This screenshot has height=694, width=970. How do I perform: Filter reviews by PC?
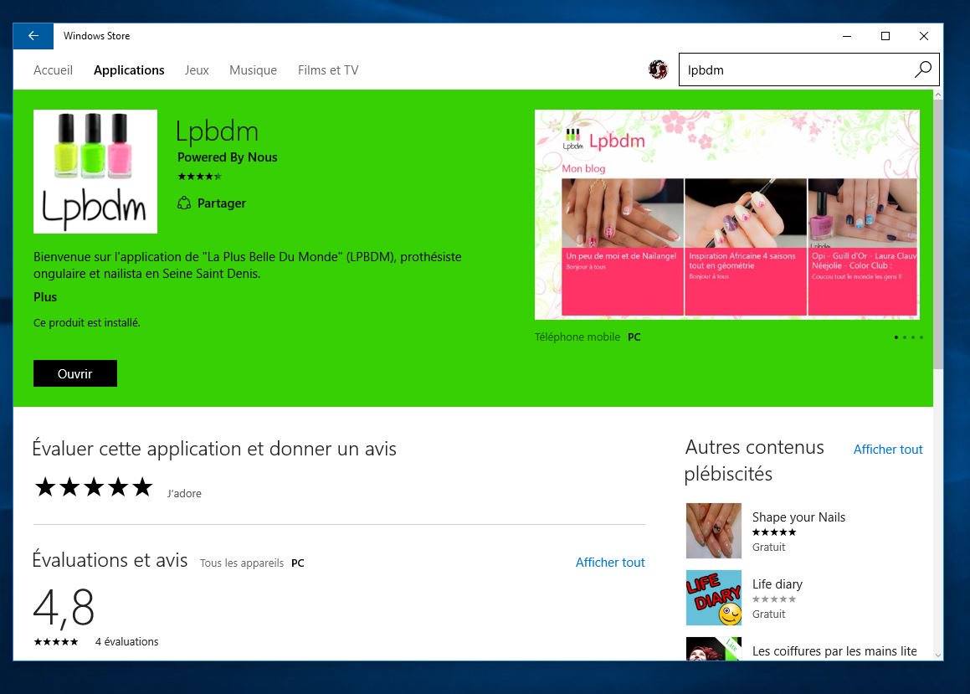pyautogui.click(x=298, y=563)
